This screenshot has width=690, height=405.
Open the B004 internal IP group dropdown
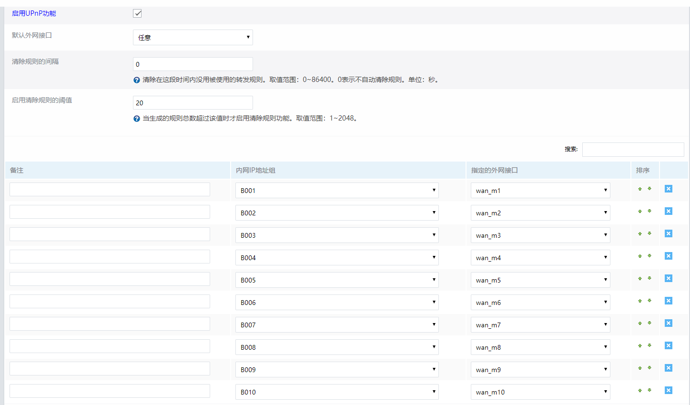coord(336,258)
